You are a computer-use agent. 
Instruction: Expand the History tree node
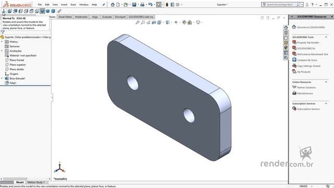[x=2, y=42]
